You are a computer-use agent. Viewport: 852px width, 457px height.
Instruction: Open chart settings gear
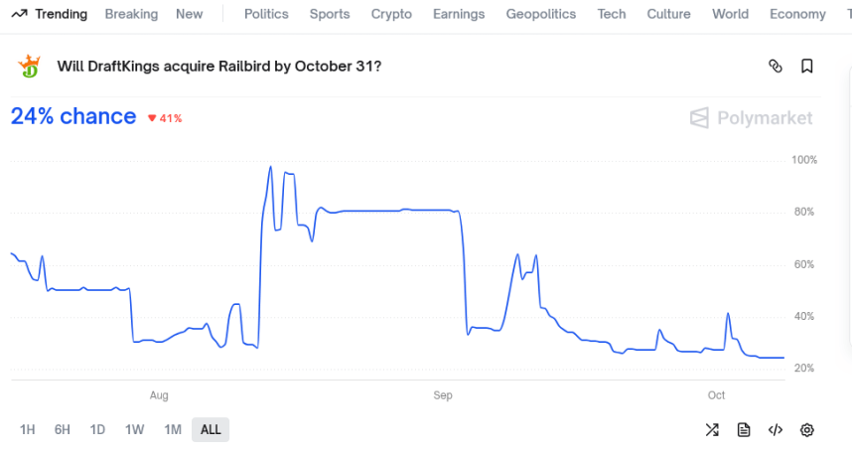[807, 430]
